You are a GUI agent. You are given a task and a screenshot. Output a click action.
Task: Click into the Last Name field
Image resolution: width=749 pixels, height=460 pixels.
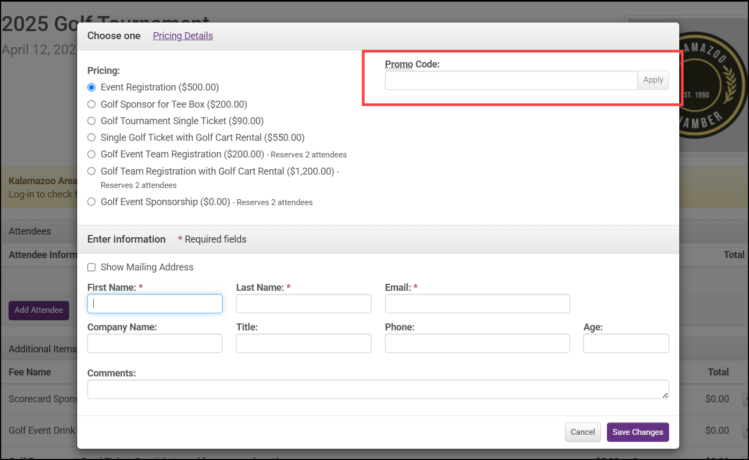(303, 304)
